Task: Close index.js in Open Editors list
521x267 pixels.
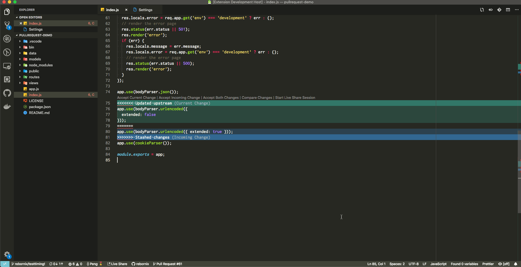Action: pyautogui.click(x=21, y=23)
